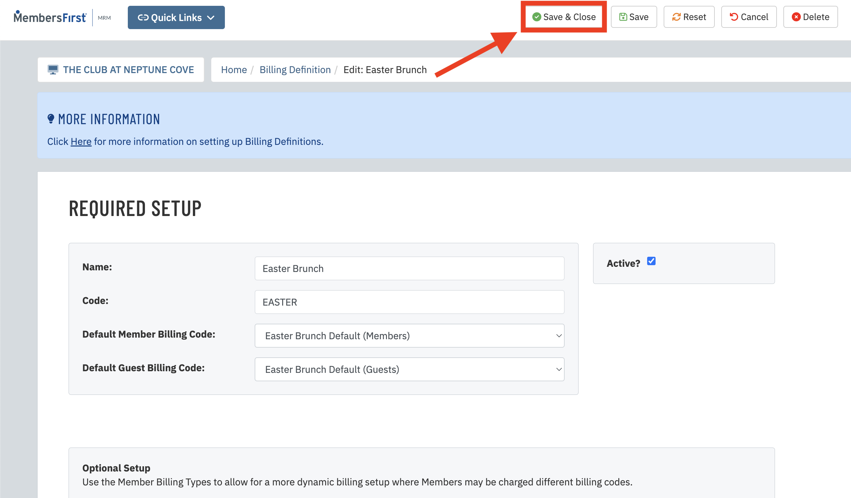Click the 'Default Guest Billing Code:' label
This screenshot has width=851, height=498.
(x=143, y=368)
